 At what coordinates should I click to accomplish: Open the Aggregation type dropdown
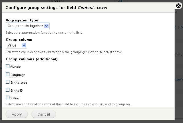[28, 26]
